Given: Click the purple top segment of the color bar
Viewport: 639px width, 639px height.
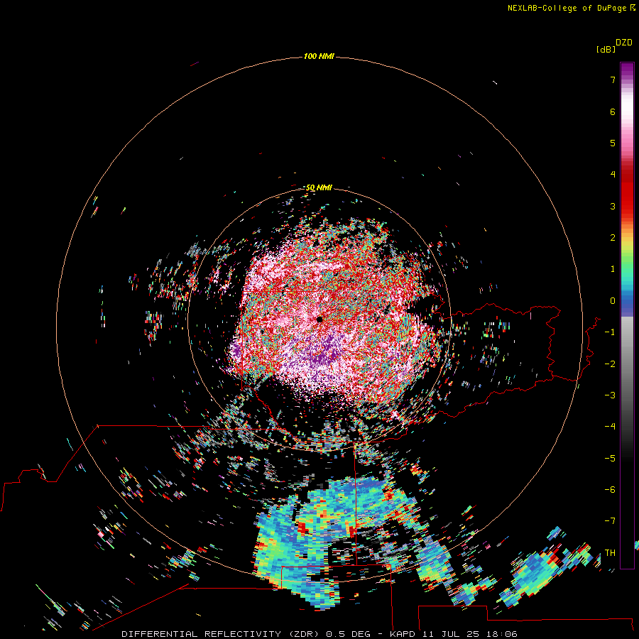Looking at the screenshot, I should 627,70.
